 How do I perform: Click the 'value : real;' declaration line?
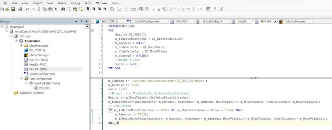[x=126, y=64]
